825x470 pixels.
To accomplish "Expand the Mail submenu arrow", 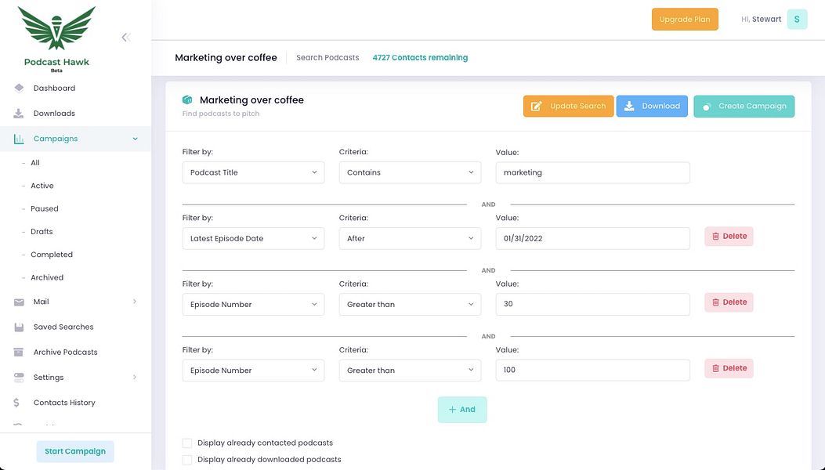I will [135, 302].
